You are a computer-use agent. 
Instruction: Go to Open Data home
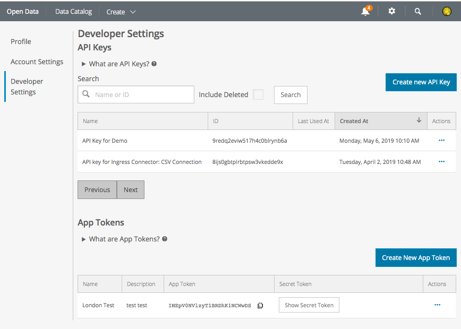(23, 12)
